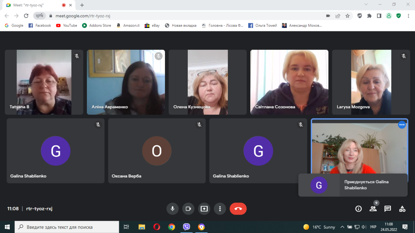Open Opera browser from taskbar
The image size is (415, 233).
[x=157, y=227]
